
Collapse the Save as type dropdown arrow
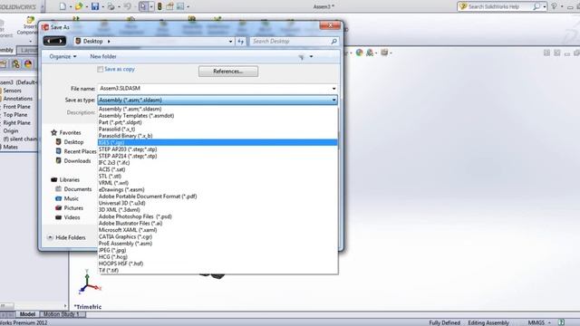point(333,101)
